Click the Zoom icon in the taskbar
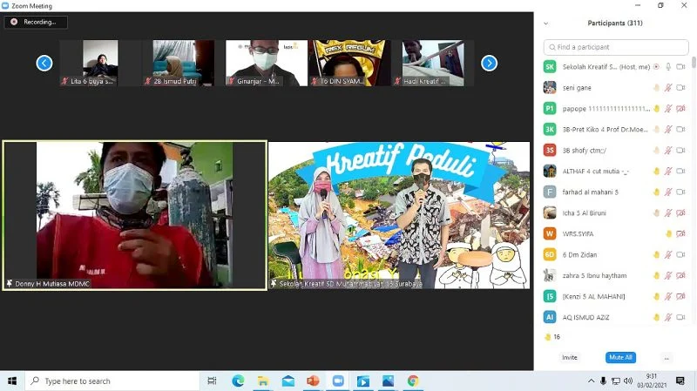The height and width of the screenshot is (391, 697). coord(338,381)
